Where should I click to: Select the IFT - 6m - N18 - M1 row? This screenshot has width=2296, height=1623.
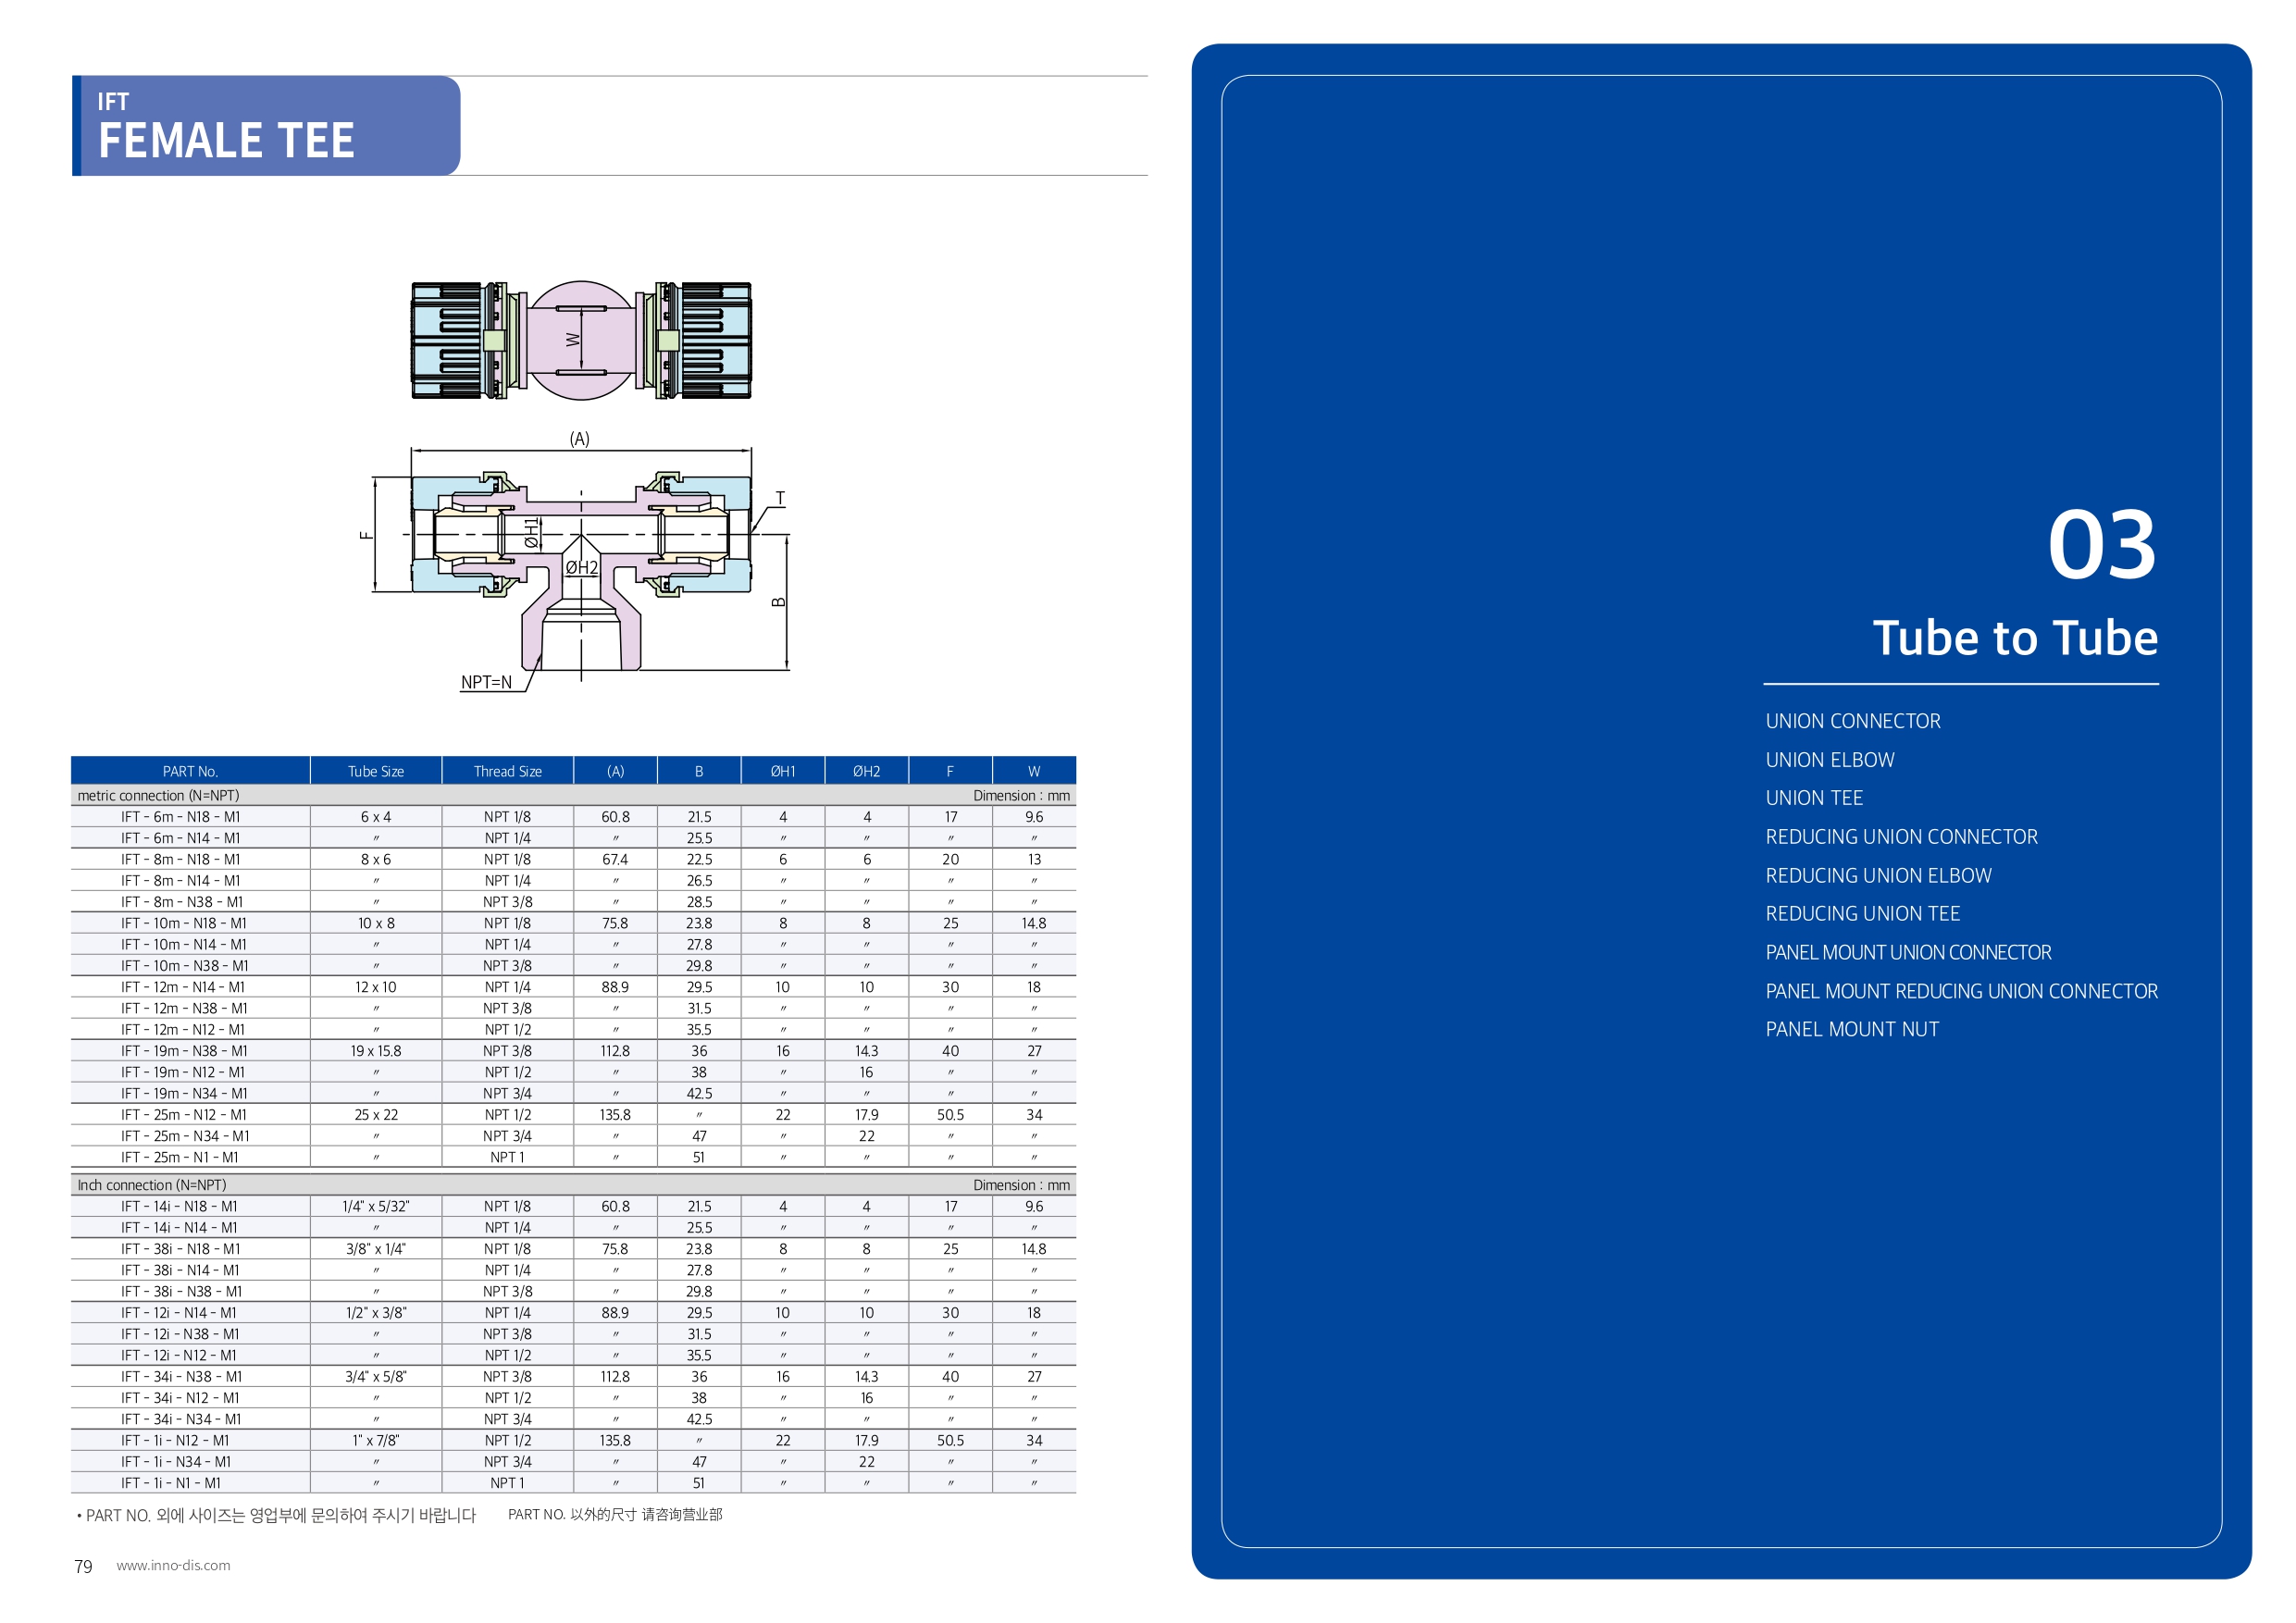[181, 817]
